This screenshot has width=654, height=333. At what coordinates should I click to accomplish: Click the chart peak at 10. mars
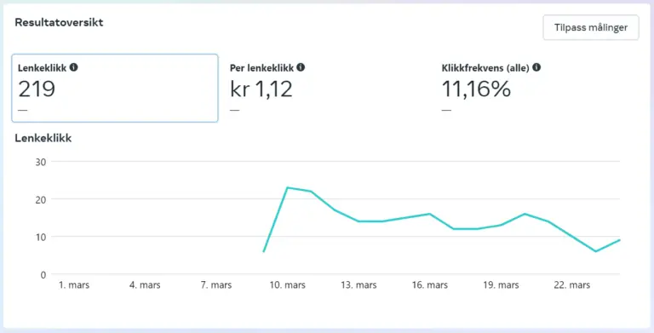pyautogui.click(x=287, y=187)
